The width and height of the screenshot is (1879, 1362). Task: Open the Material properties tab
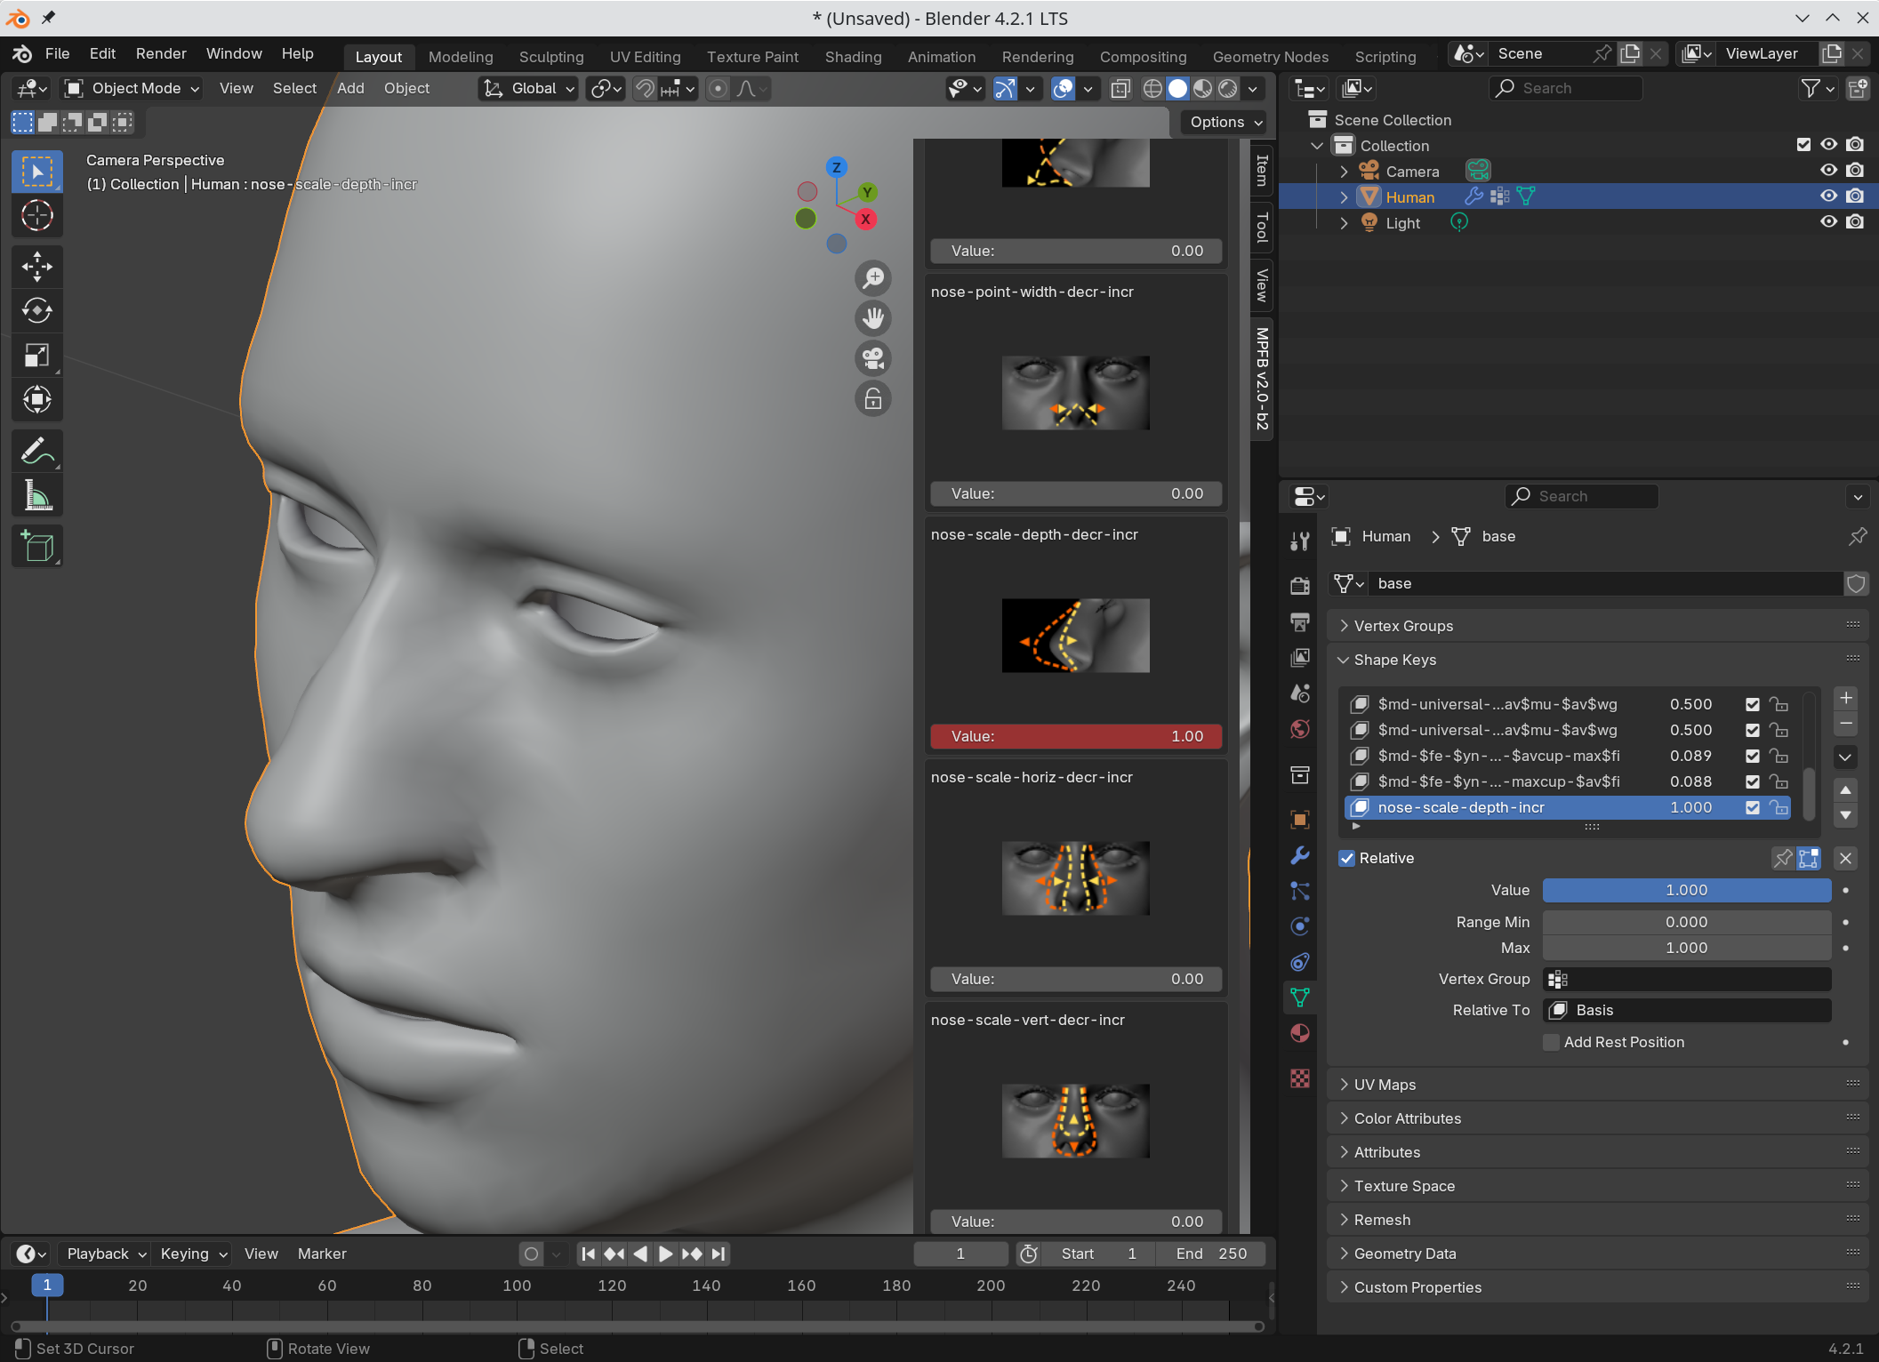coord(1299,1033)
